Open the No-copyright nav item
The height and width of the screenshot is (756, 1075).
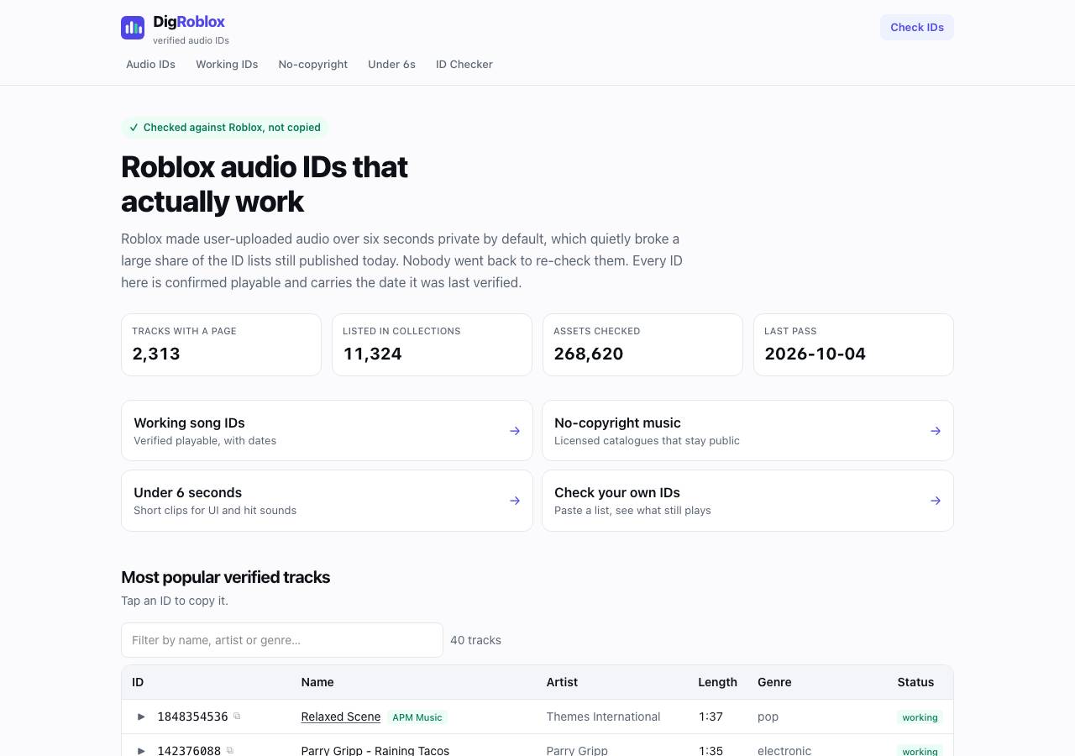click(x=312, y=65)
